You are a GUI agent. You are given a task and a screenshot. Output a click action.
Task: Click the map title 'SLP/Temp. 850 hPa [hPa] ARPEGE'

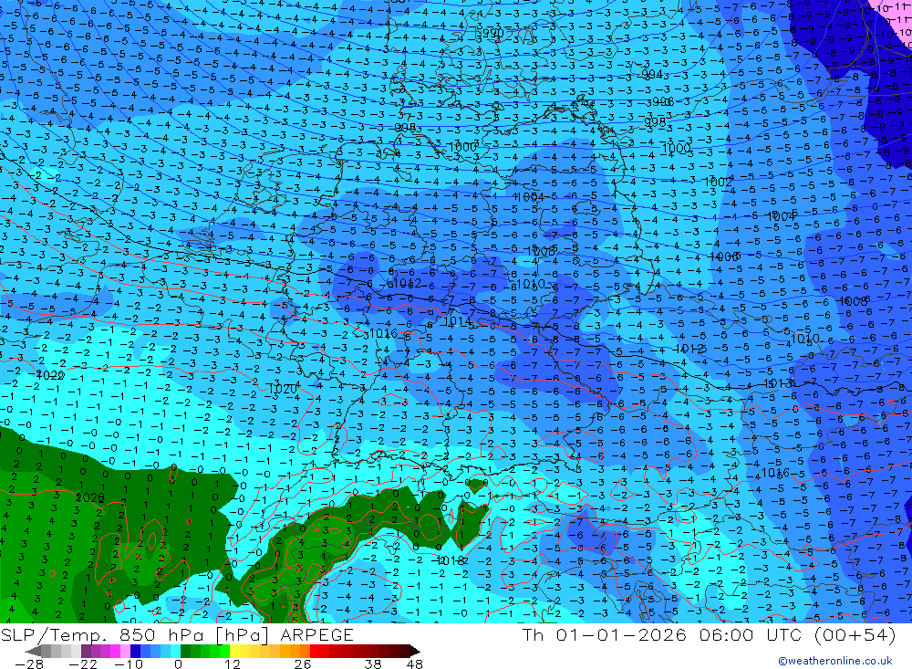click(x=177, y=634)
